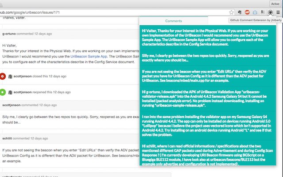This screenshot has width=283, height=177.
Task: Select popup comment 'If you are not seeing'
Action: (x=208, y=76)
